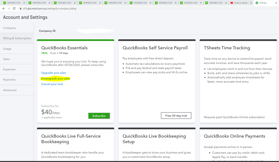Go to the Sales settings section

pos(17,59)
